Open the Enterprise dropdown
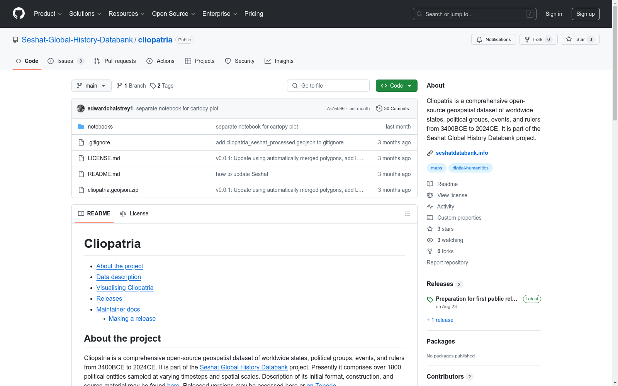This screenshot has height=386, width=618. [220, 14]
